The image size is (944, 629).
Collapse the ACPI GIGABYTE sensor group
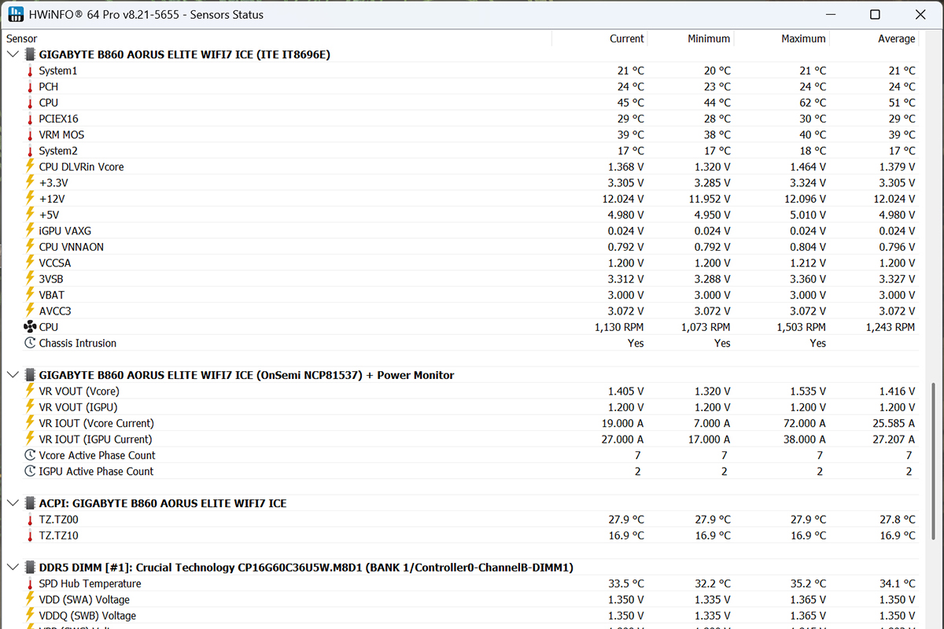pos(12,503)
